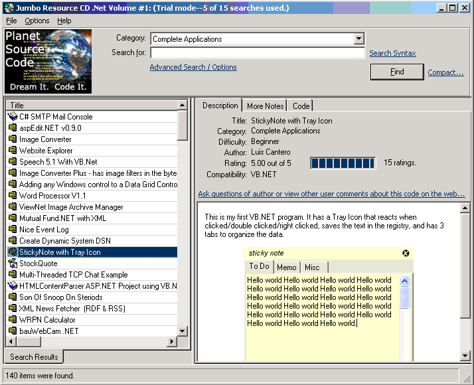
Task: Select the Search Results tab
Action: click(34, 357)
